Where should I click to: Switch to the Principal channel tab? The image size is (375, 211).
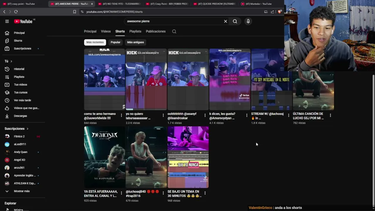(90, 31)
